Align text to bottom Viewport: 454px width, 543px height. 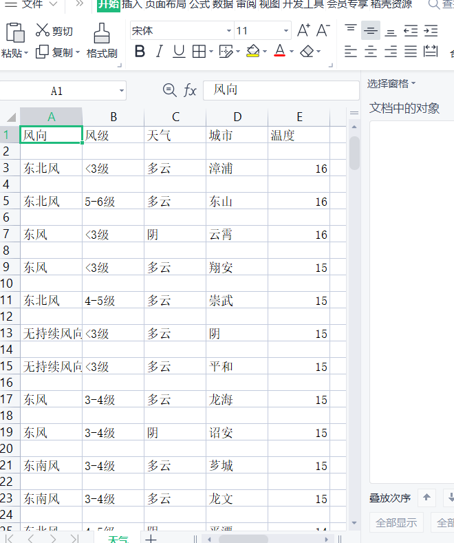point(391,33)
